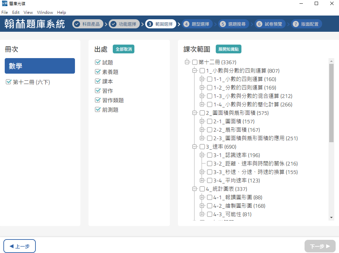Go back with the 上一步 button
Image resolution: width=339 pixels, height=253 pixels.
pos(20,246)
